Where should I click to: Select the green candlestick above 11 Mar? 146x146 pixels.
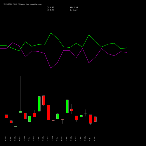tap(30, 119)
